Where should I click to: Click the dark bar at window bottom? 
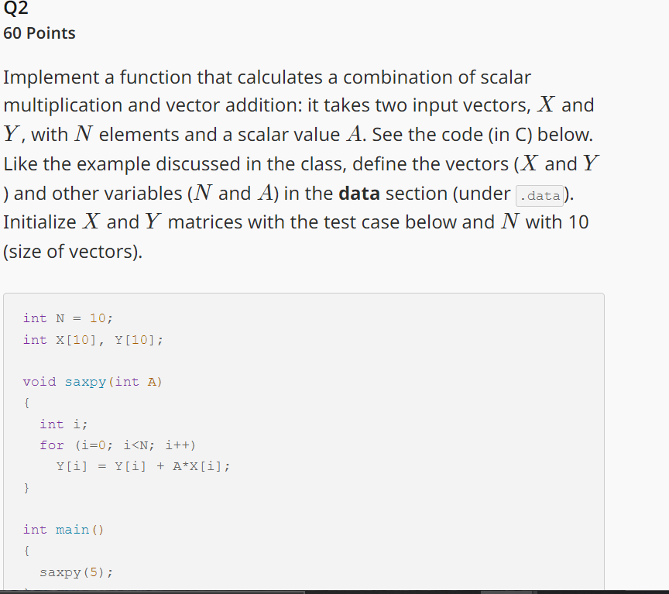click(334, 592)
